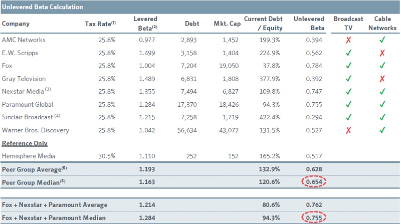Click Warner Bros. Discovery's green check under Cable Networks
Screen dimensions: 401x224
tap(383, 130)
